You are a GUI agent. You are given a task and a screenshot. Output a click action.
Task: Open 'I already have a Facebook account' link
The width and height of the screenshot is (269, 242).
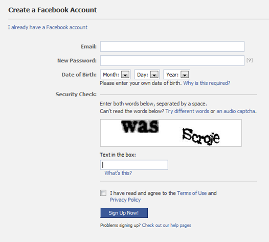click(48, 27)
